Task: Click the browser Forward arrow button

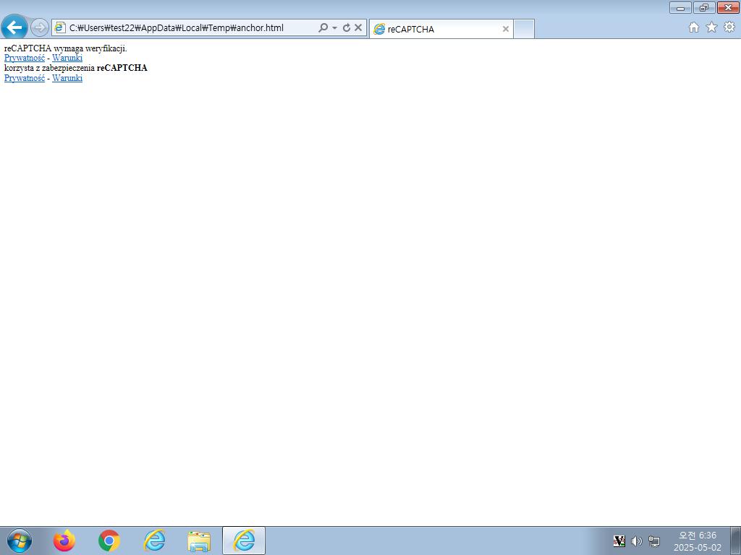Action: tap(40, 28)
